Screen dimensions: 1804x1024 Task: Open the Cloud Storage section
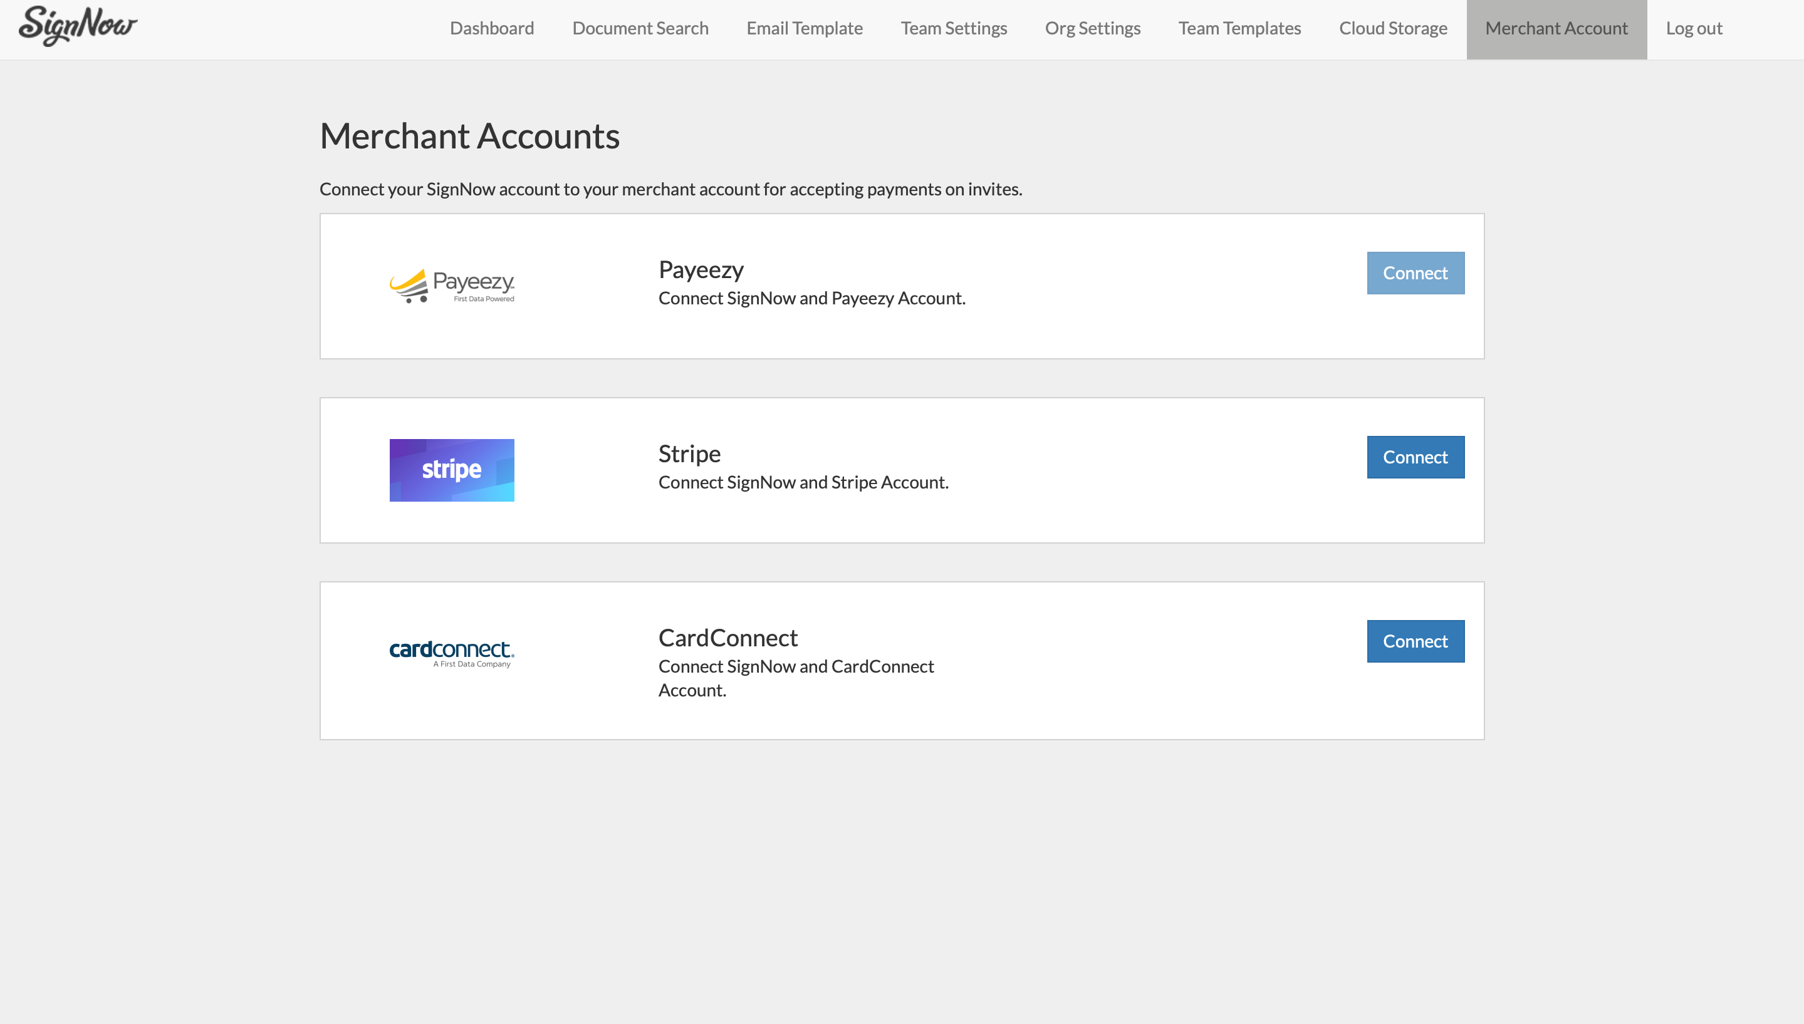(1393, 27)
